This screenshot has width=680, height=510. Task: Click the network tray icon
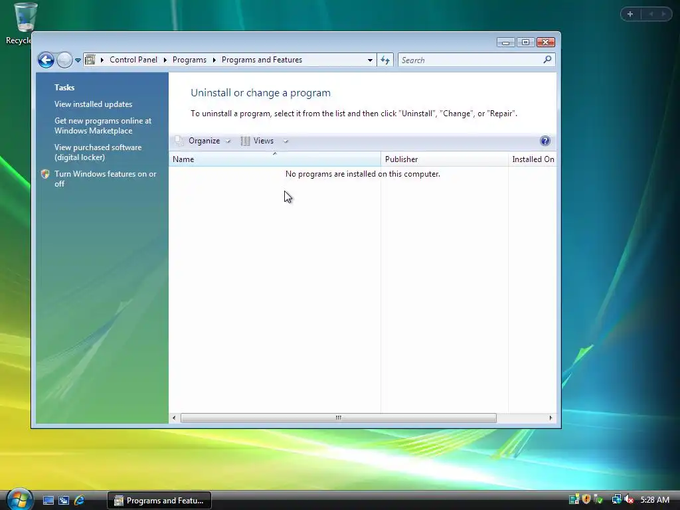click(x=616, y=499)
